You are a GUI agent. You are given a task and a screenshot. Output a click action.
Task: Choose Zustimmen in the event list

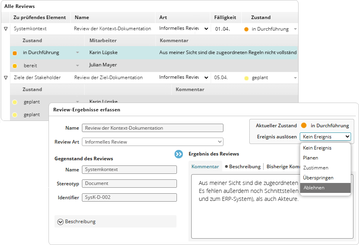pyautogui.click(x=325, y=168)
